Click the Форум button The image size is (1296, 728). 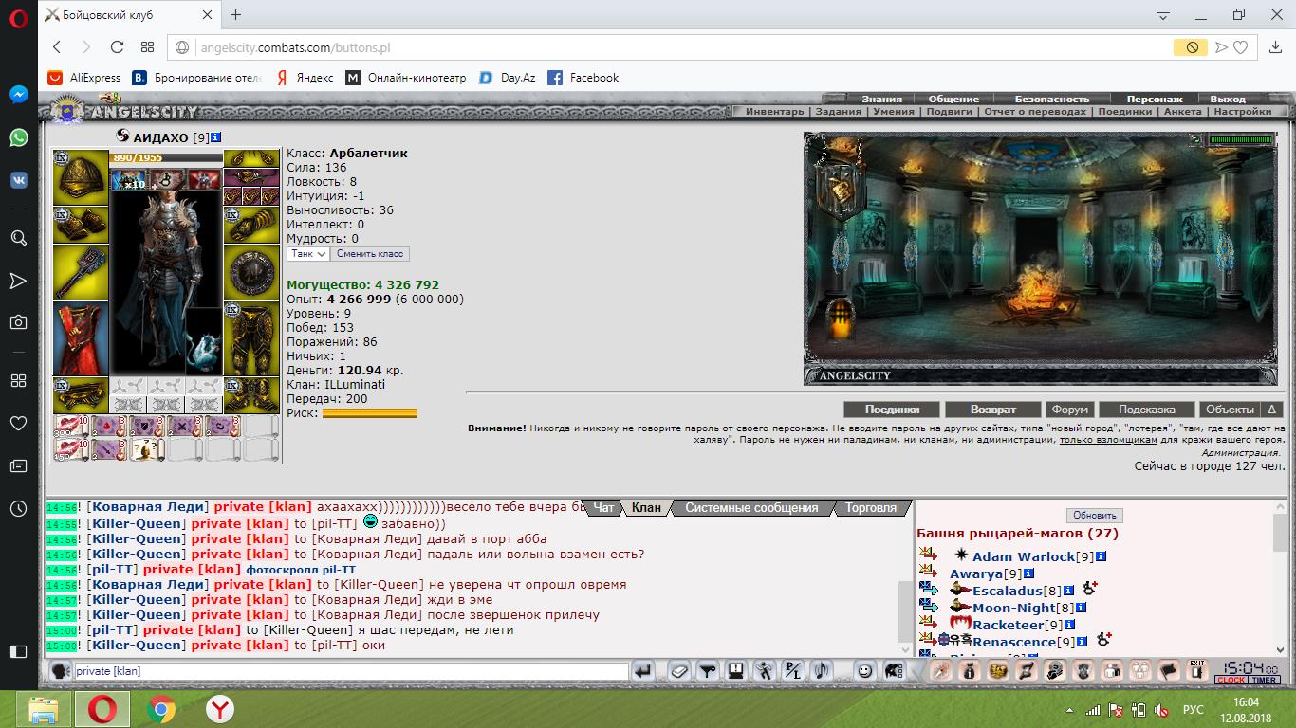coord(1070,409)
